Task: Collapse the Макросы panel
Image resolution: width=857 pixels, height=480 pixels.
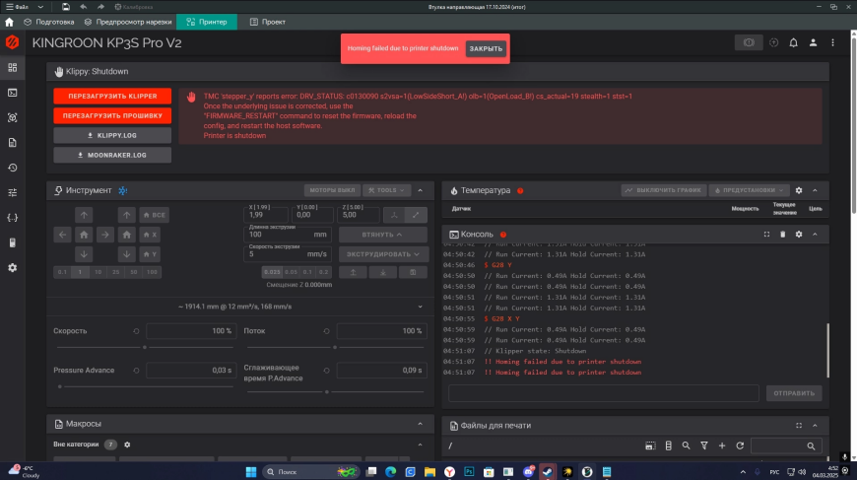Action: [421, 424]
